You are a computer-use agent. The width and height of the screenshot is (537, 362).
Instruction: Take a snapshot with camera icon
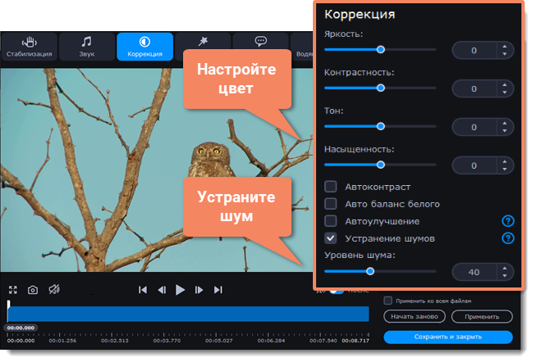click(33, 290)
